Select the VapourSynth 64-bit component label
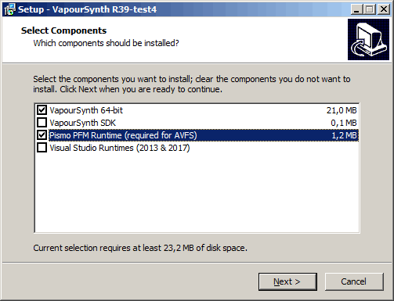 [x=86, y=110]
